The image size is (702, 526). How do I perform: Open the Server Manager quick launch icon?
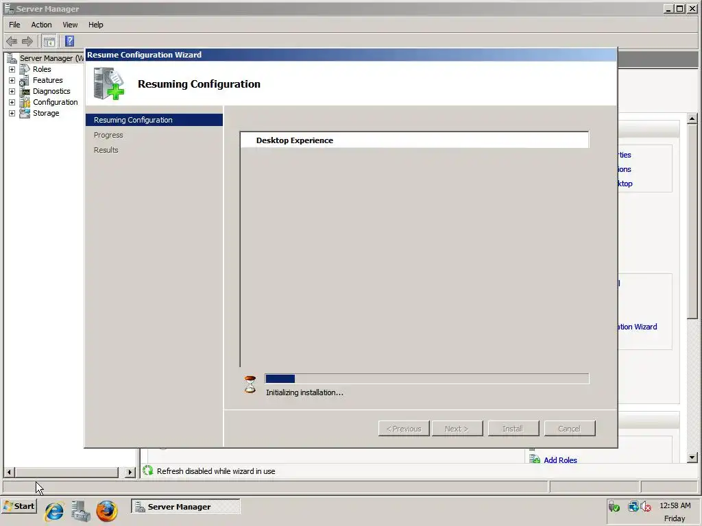click(x=81, y=511)
